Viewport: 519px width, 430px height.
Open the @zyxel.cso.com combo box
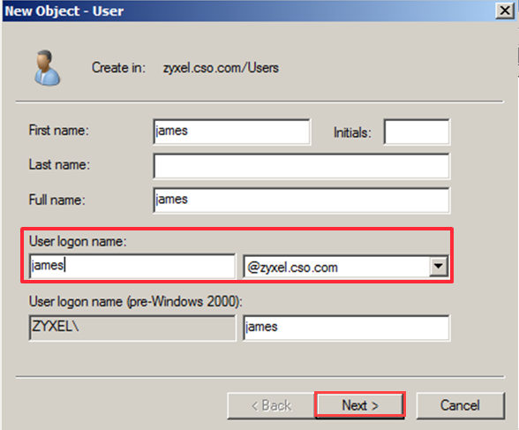click(x=346, y=267)
